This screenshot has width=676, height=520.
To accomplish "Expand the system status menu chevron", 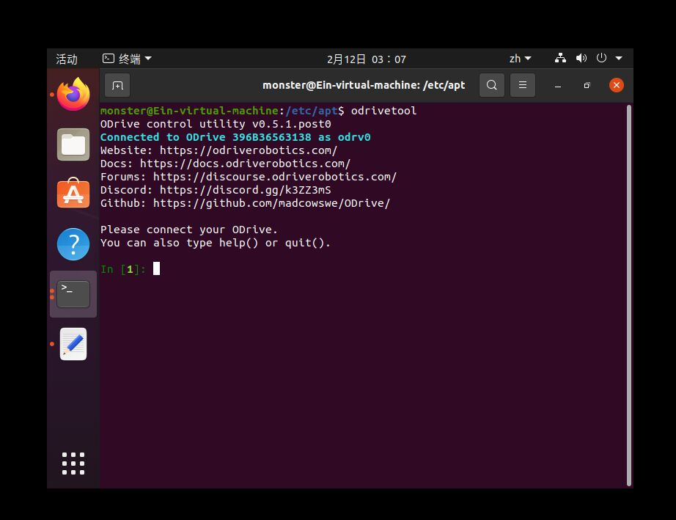I will [x=618, y=58].
